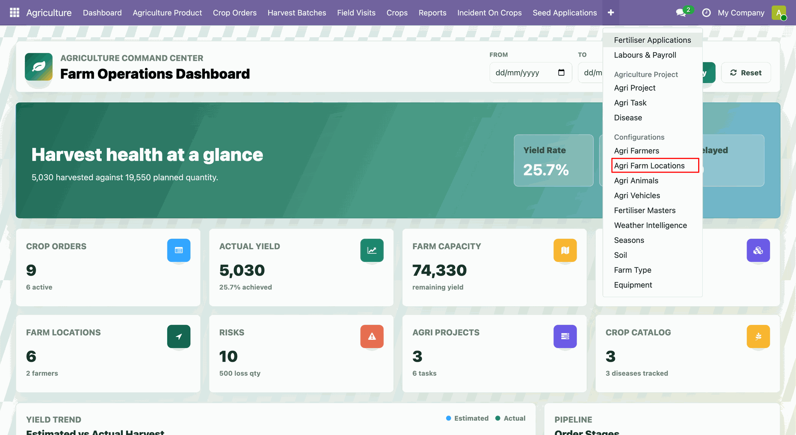
Task: Select Agri Farmers menu entry
Action: [x=653, y=151]
